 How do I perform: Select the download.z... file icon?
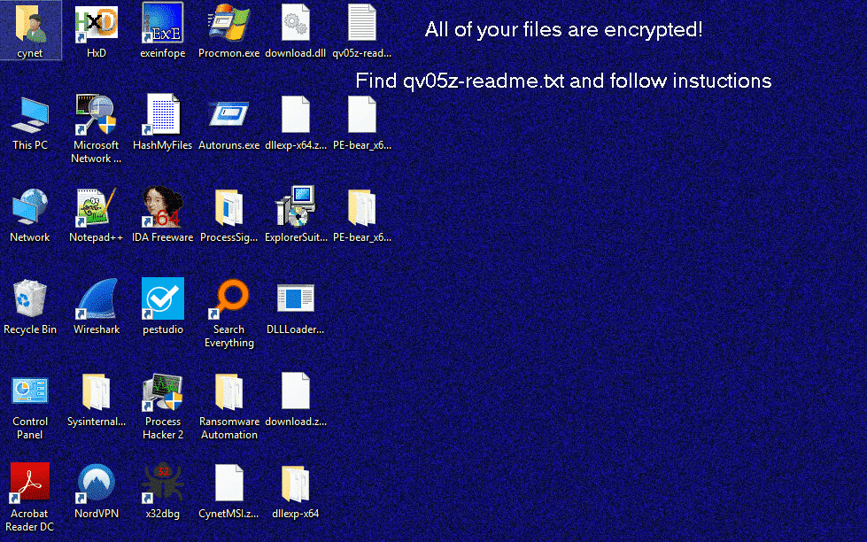(295, 391)
